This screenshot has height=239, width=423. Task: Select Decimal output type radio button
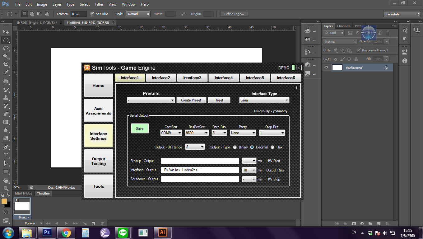click(x=252, y=147)
